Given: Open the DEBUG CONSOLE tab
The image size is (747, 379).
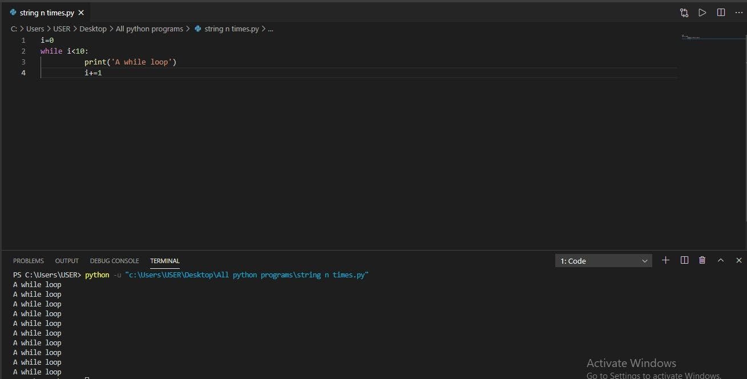Looking at the screenshot, I should (x=114, y=261).
